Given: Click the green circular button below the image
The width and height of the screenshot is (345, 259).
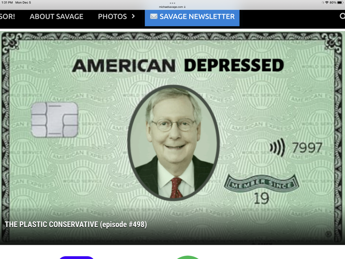Looking at the screenshot, I should [x=188, y=257].
